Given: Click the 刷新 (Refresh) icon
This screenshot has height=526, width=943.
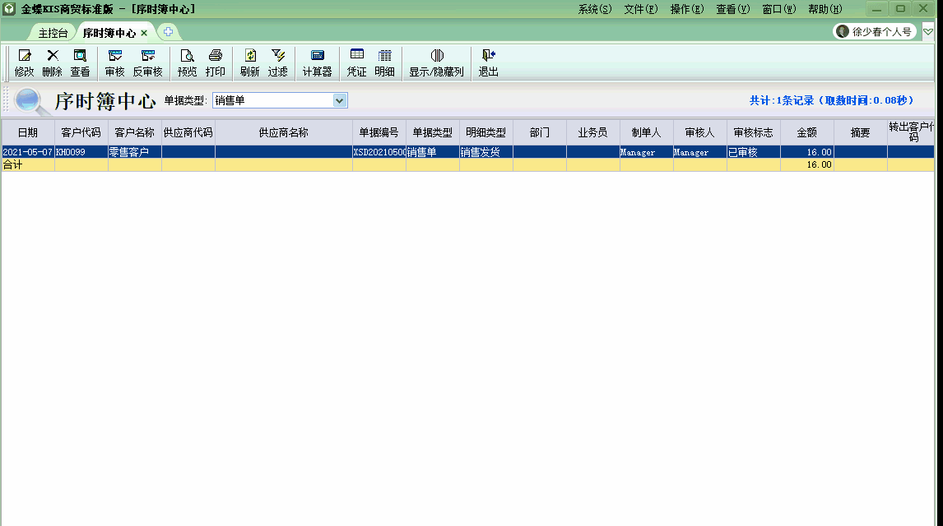Looking at the screenshot, I should pyautogui.click(x=249, y=62).
